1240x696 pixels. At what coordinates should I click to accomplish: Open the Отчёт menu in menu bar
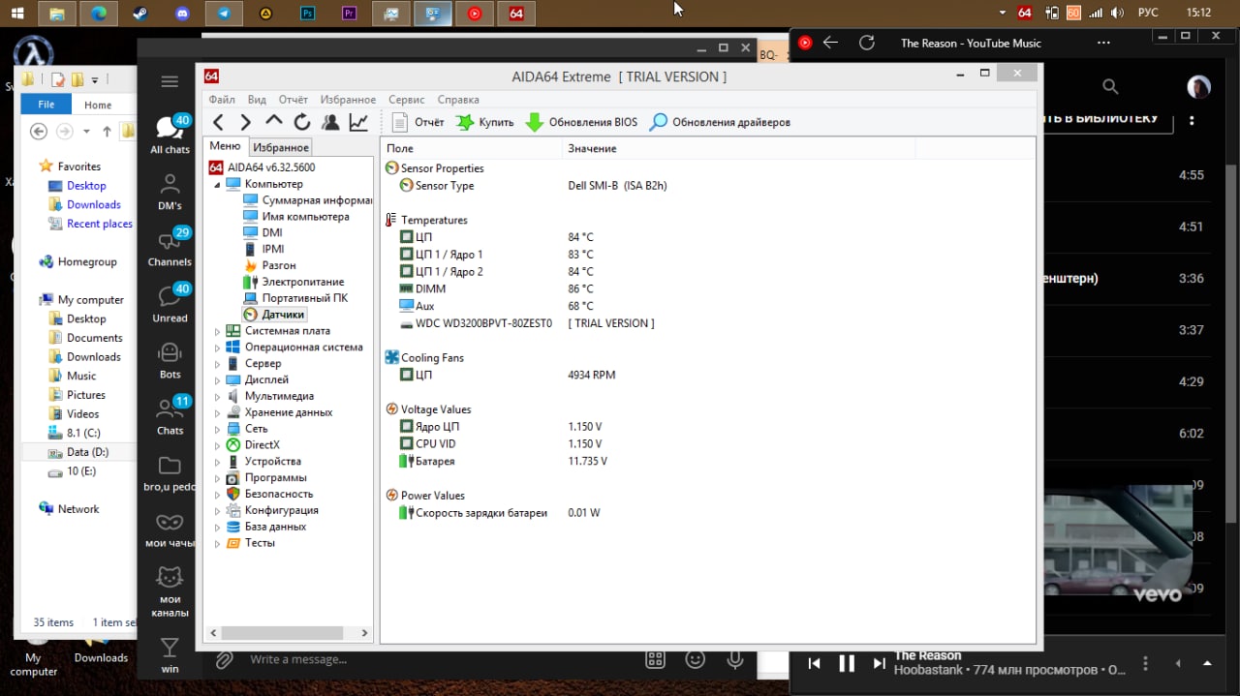294,100
